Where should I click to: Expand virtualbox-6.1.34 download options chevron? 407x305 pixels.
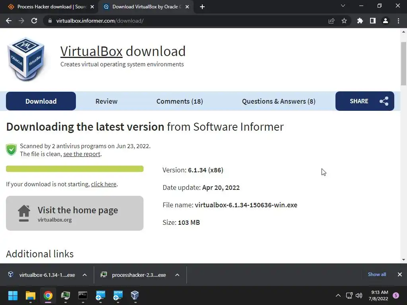85,275
